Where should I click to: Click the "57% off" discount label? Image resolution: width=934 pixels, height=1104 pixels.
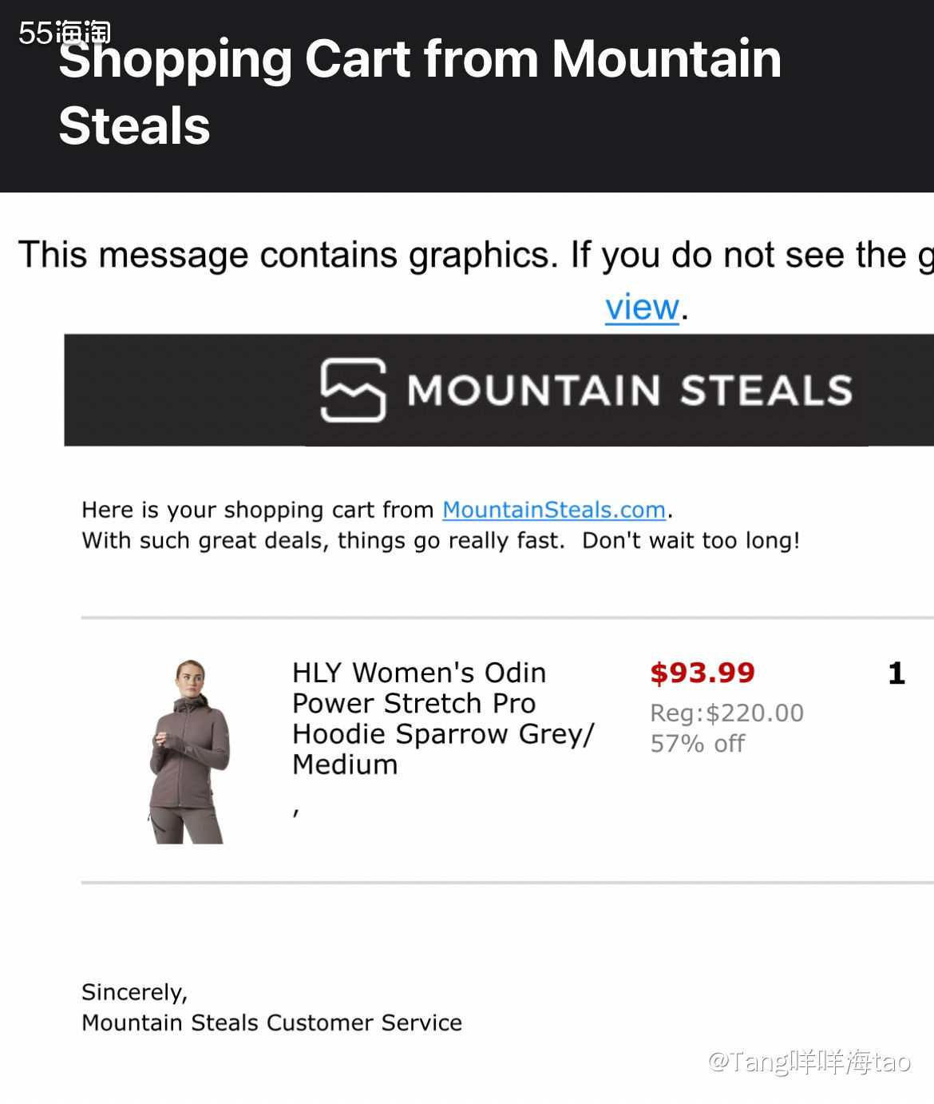(697, 744)
